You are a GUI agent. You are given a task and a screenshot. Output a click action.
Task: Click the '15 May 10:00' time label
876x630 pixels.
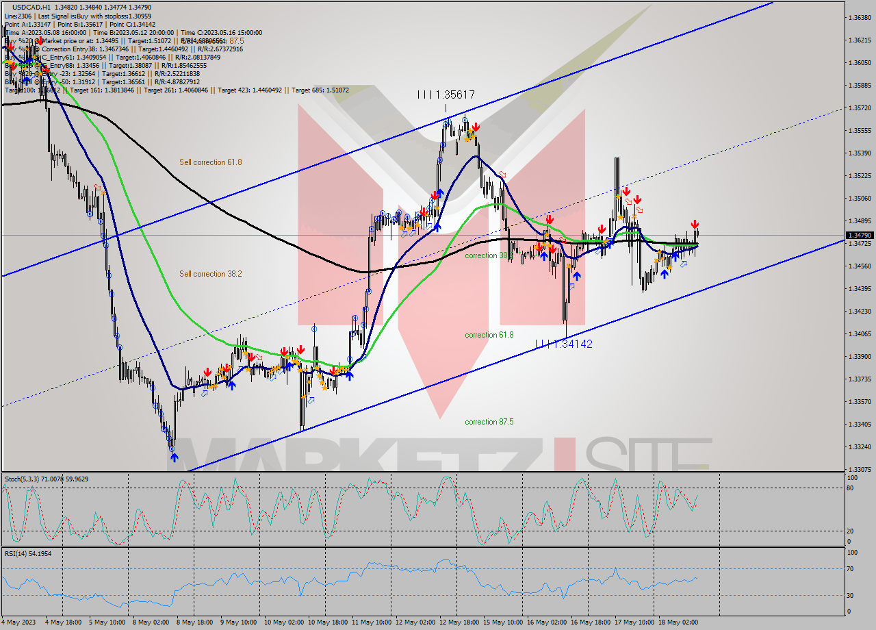(504, 622)
